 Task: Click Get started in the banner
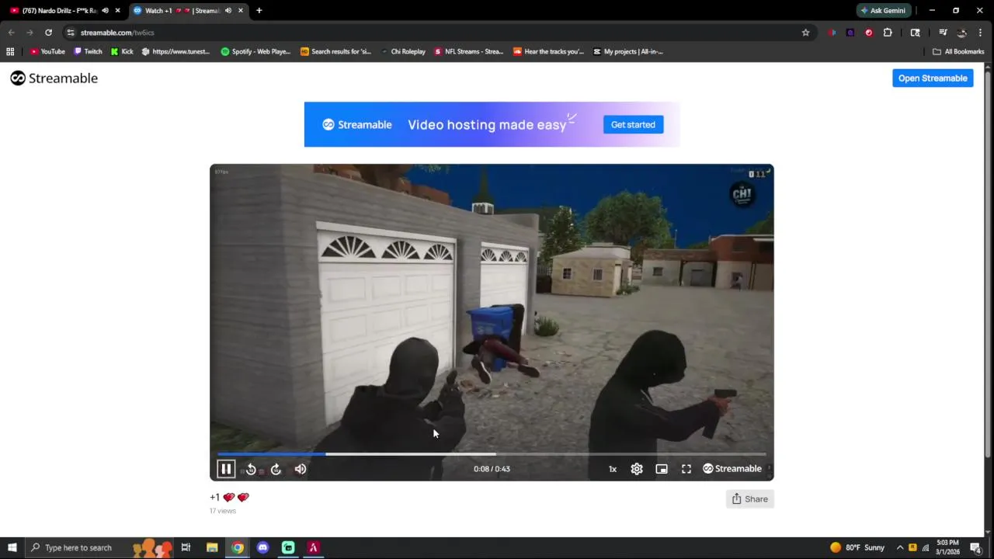pyautogui.click(x=633, y=124)
